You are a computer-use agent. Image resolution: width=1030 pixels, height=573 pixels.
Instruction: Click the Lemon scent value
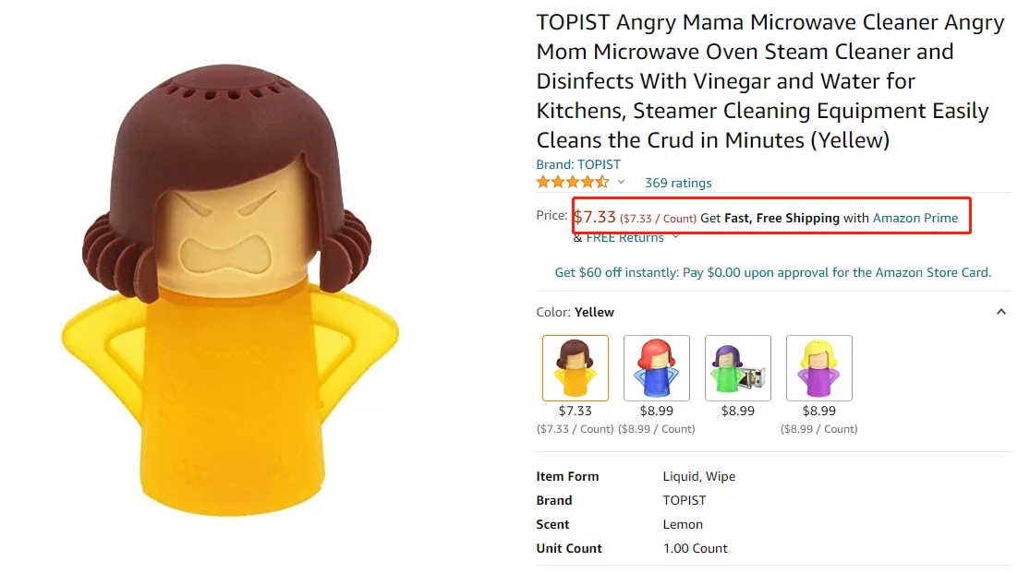pyautogui.click(x=683, y=524)
